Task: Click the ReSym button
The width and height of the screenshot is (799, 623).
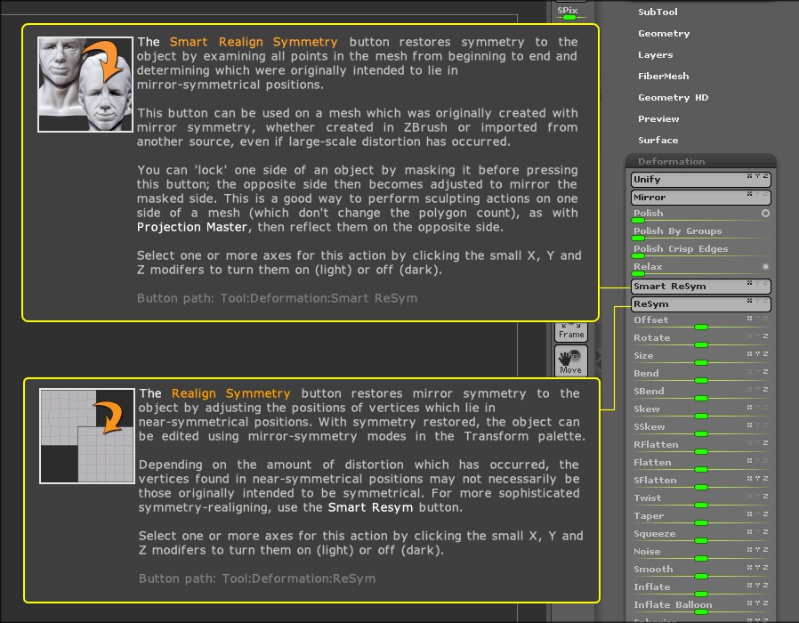Action: coord(700,304)
